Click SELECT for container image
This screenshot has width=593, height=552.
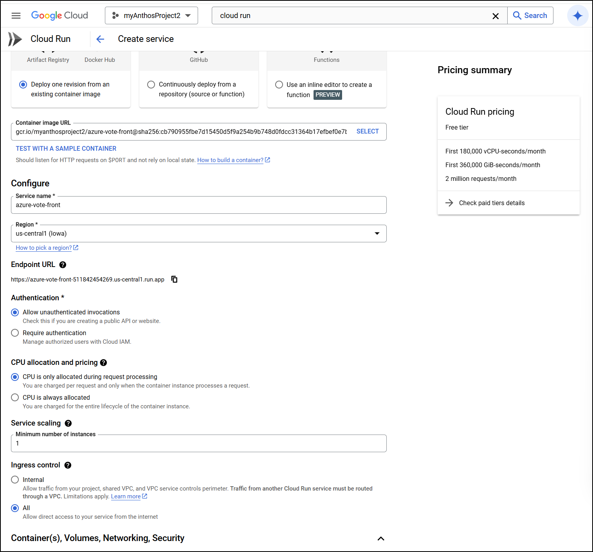pyautogui.click(x=368, y=132)
